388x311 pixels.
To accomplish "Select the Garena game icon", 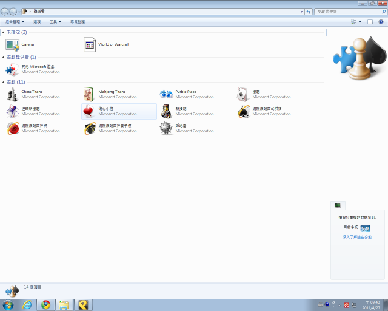I will [x=12, y=45].
